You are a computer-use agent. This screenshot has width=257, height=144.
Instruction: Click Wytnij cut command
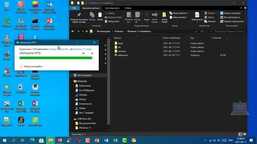click(110, 13)
